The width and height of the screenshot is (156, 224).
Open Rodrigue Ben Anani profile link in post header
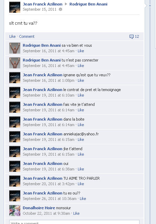click(x=88, y=4)
